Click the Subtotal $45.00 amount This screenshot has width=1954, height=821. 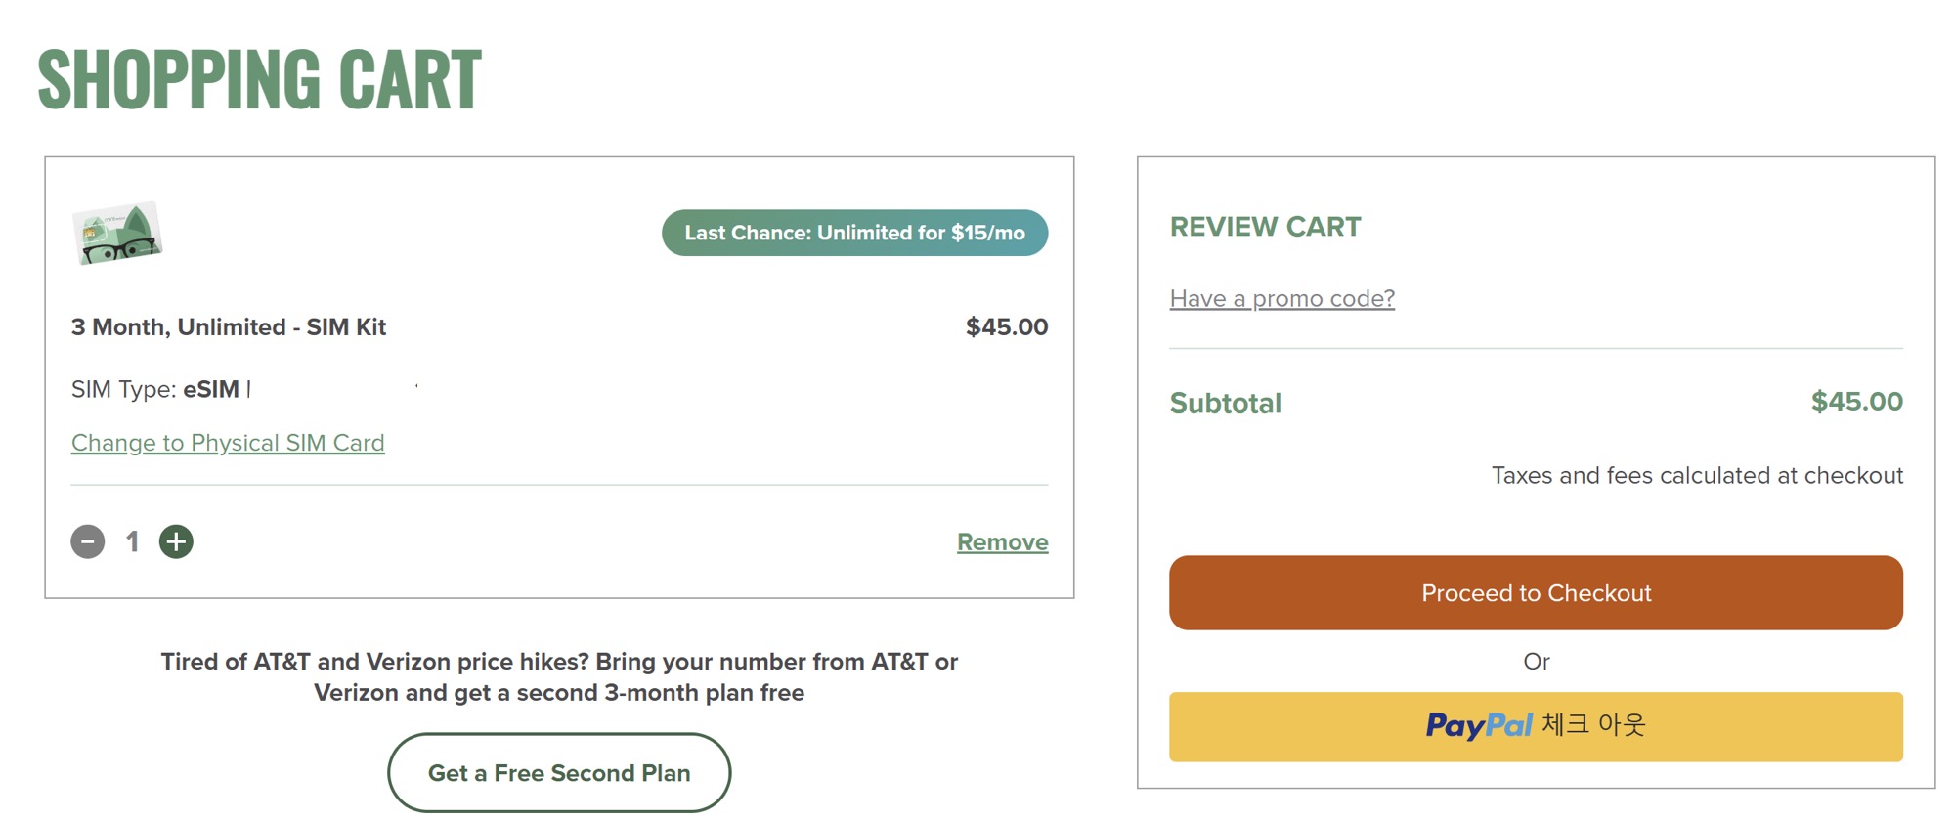1856,402
